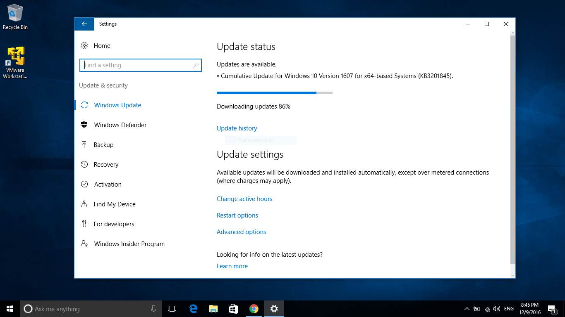
Task: Click the For developers tools icon
Action: [x=84, y=224]
